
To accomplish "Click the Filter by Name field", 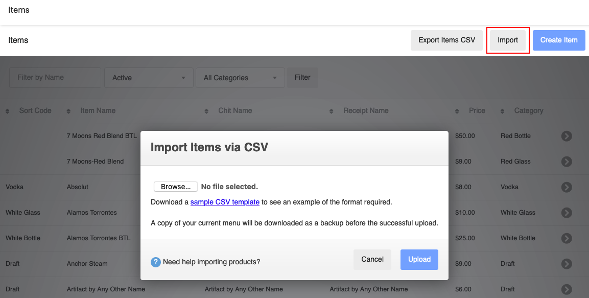I will [x=55, y=77].
